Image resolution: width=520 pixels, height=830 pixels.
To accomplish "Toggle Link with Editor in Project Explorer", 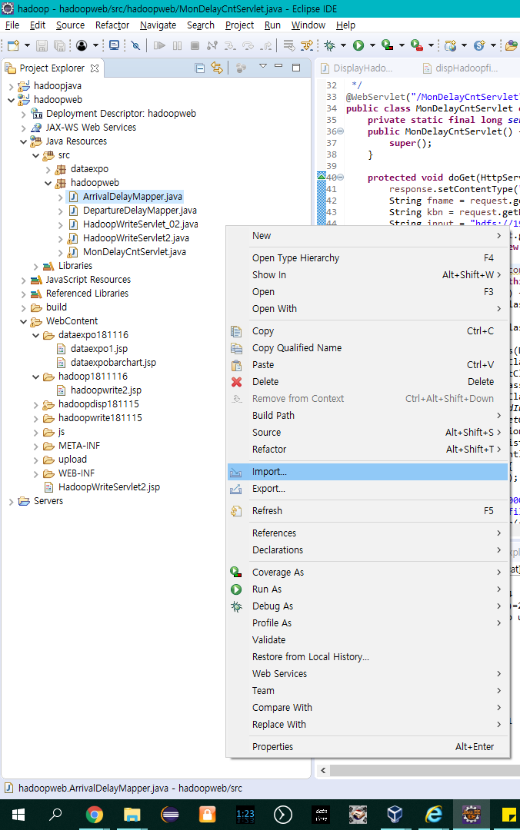I will [217, 68].
